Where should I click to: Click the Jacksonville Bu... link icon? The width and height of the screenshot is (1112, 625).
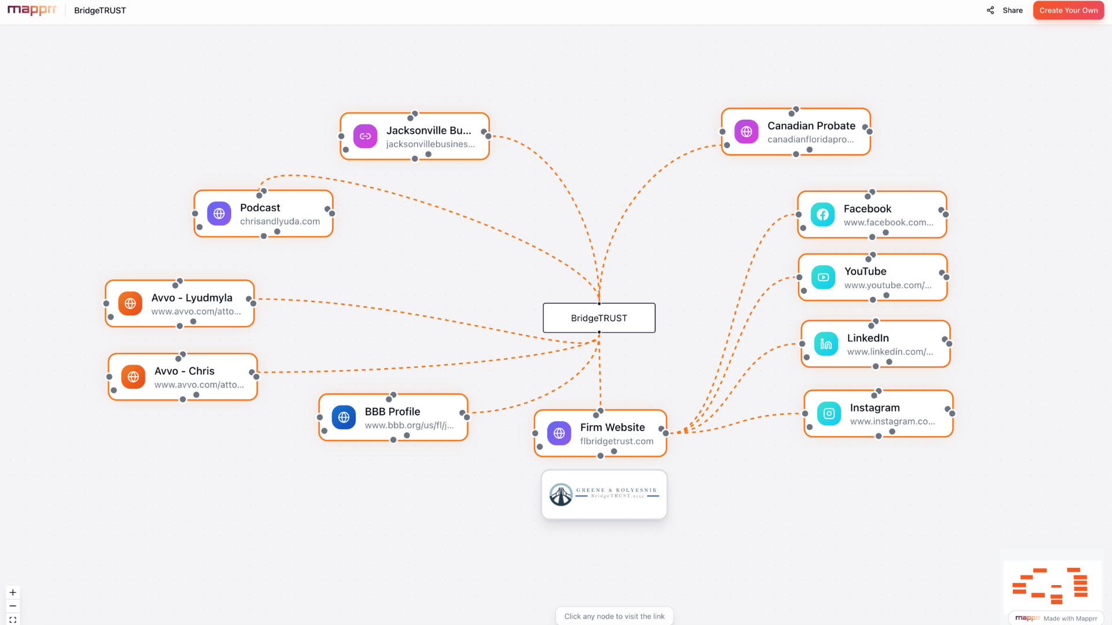[365, 137]
